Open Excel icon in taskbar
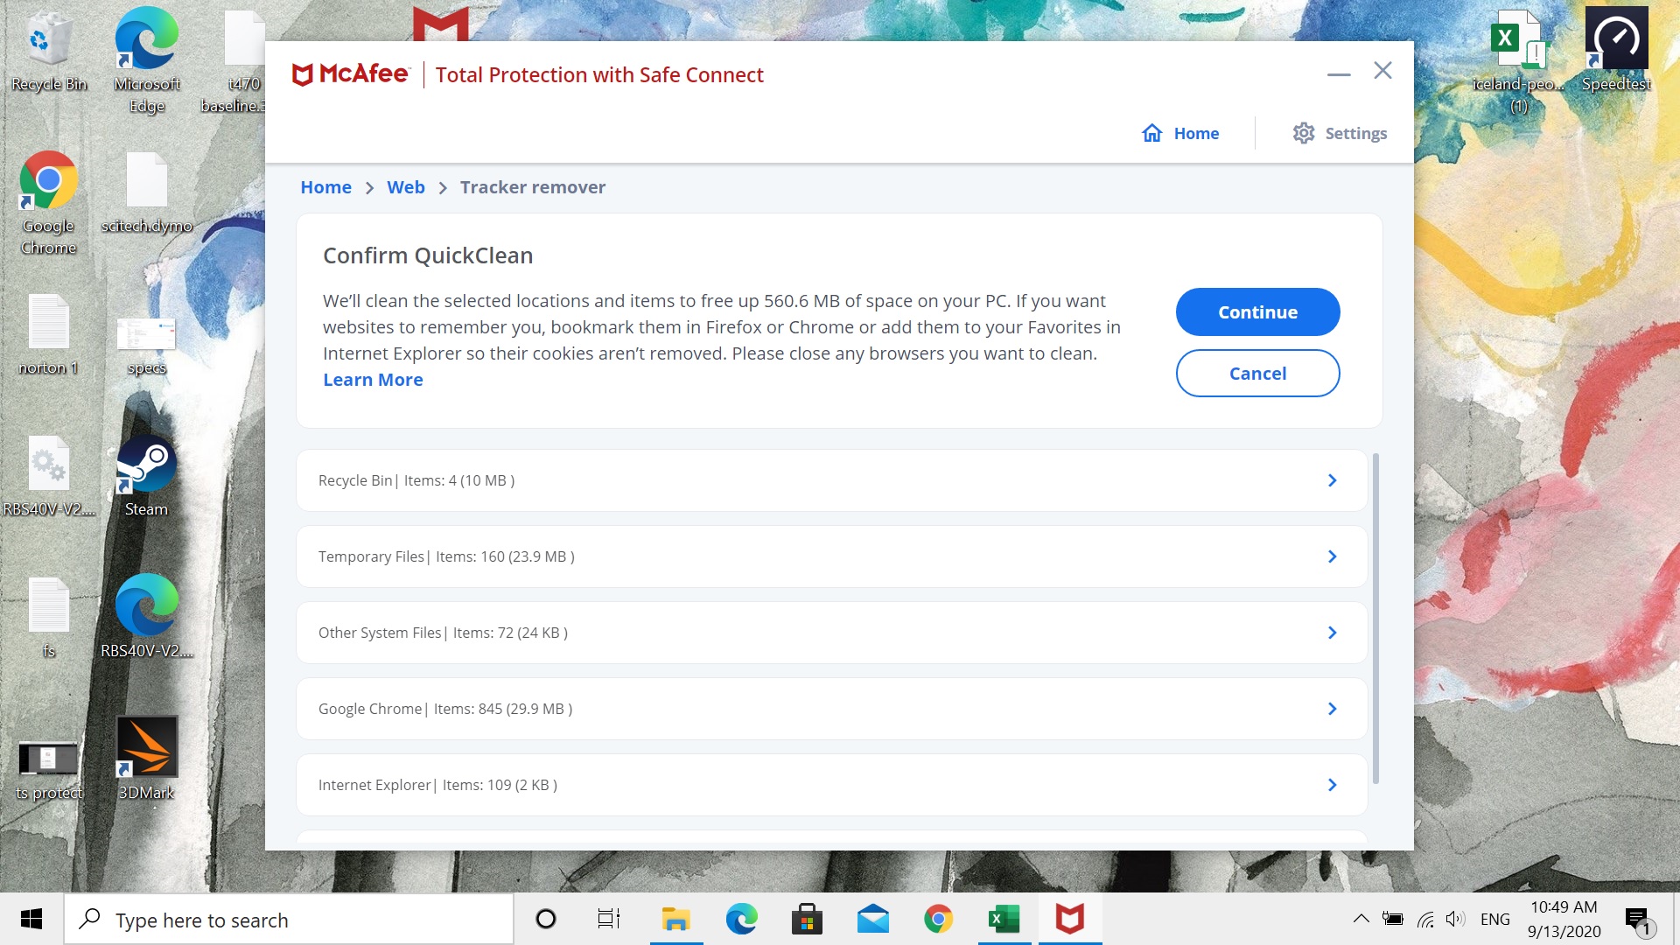The image size is (1680, 945). pyautogui.click(x=1004, y=920)
